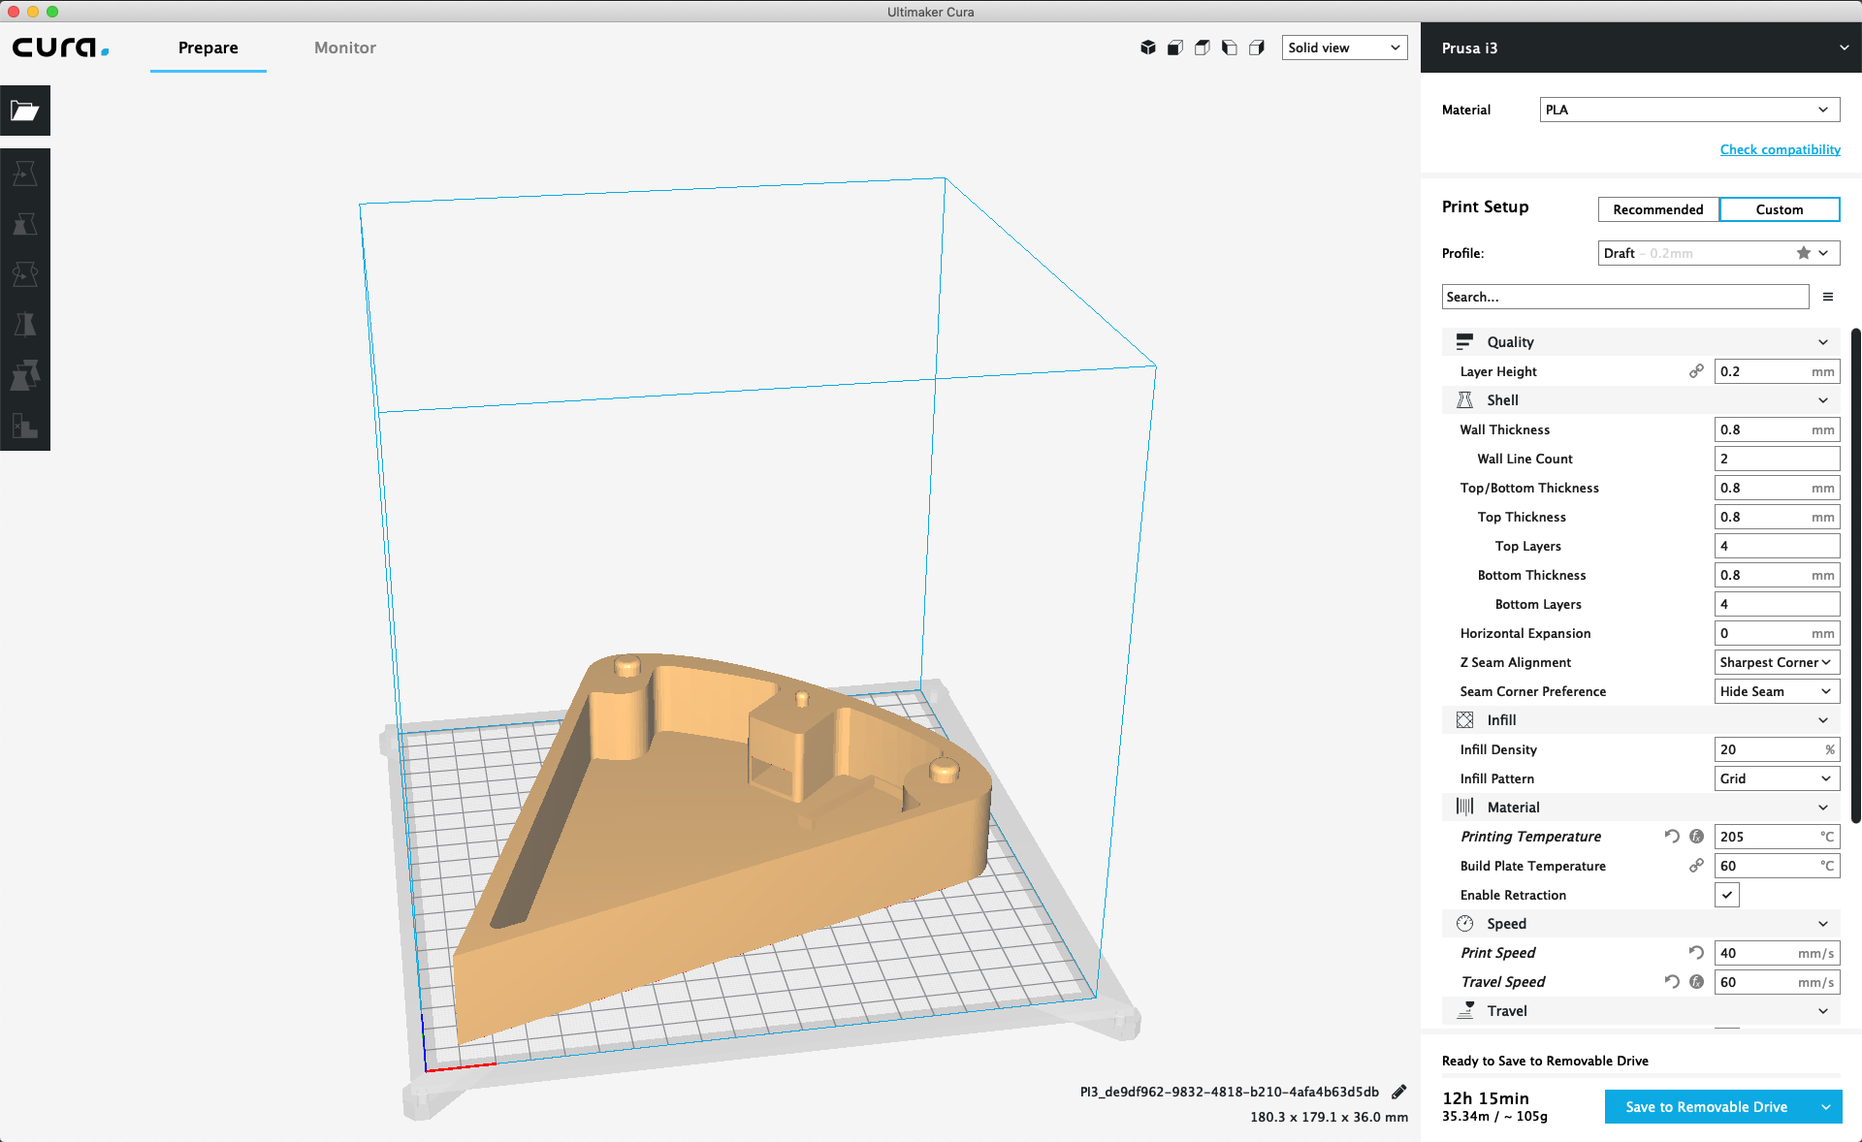Click the star icon in the Profile field
This screenshot has height=1142, width=1862.
pos(1804,253)
